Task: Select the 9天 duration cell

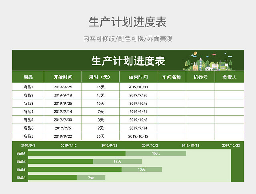Action: coord(100,128)
